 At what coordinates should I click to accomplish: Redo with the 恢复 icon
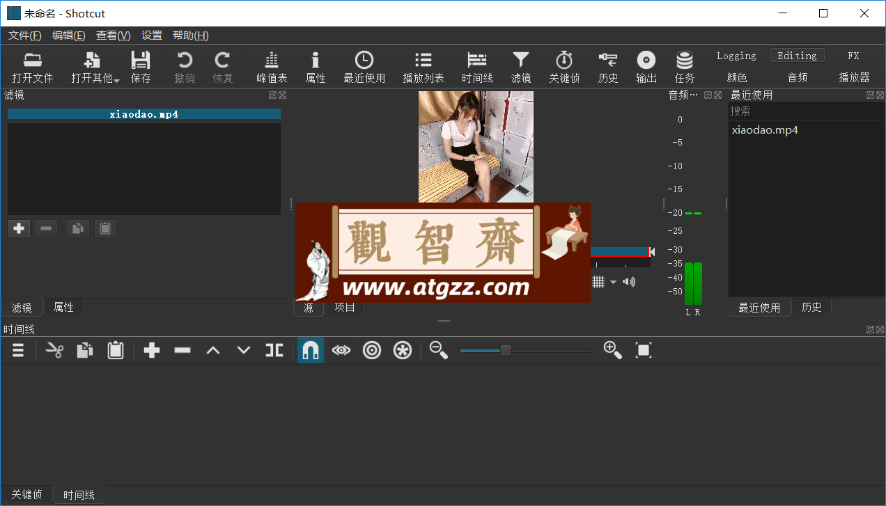tap(223, 68)
